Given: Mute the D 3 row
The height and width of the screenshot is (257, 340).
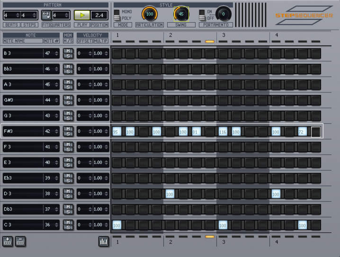Looking at the screenshot, I should coord(68,191).
